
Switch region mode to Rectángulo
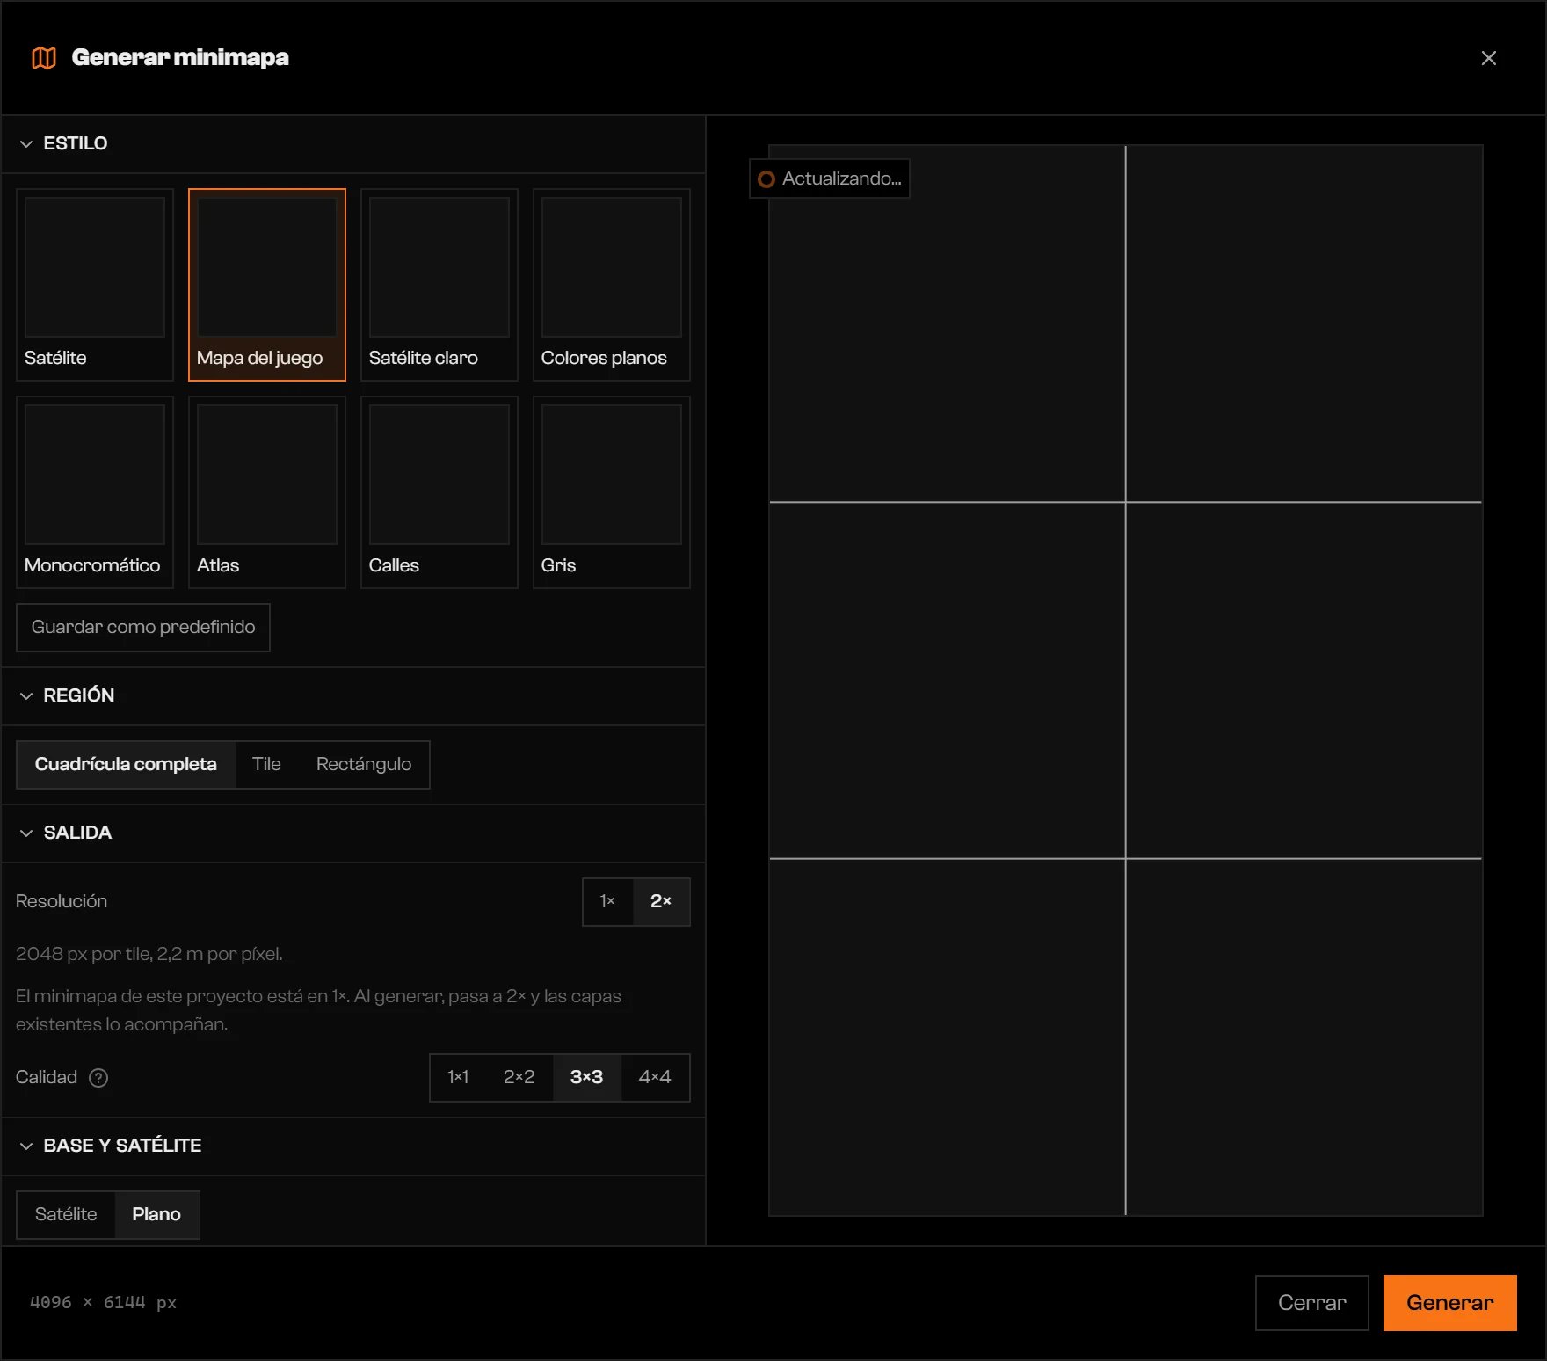pos(364,765)
